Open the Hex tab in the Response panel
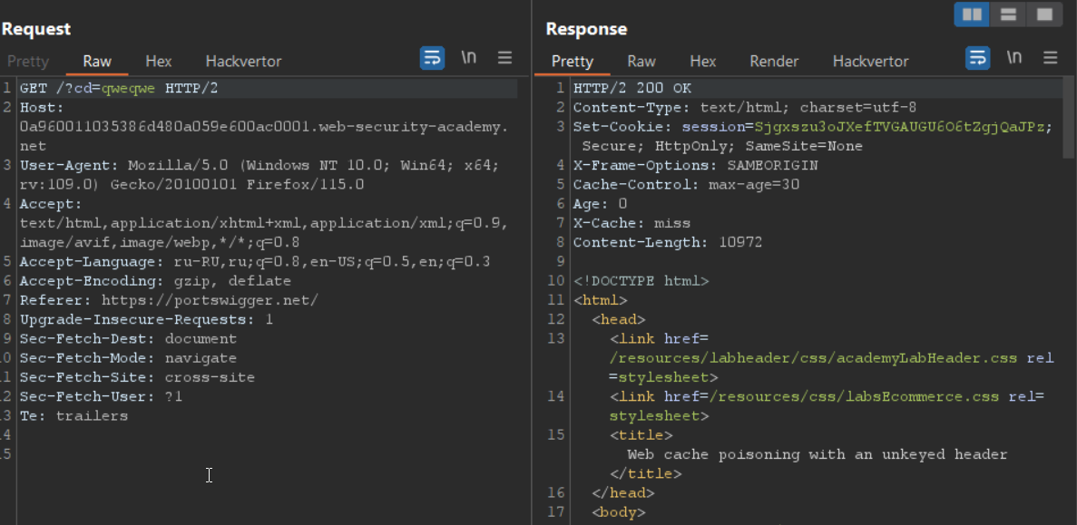 pyautogui.click(x=702, y=62)
